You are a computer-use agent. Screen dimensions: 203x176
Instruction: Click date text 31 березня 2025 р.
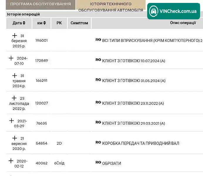tap(19, 41)
